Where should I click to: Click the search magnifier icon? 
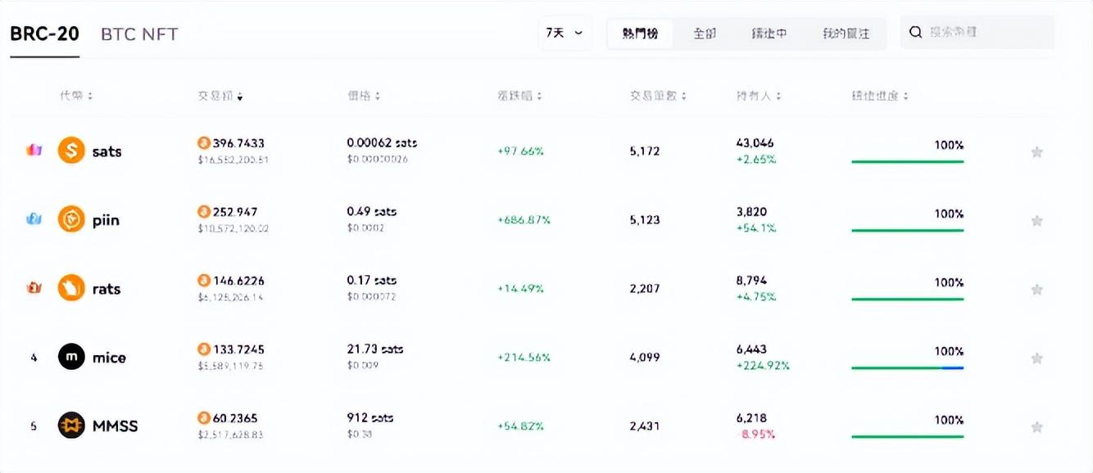pos(916,33)
